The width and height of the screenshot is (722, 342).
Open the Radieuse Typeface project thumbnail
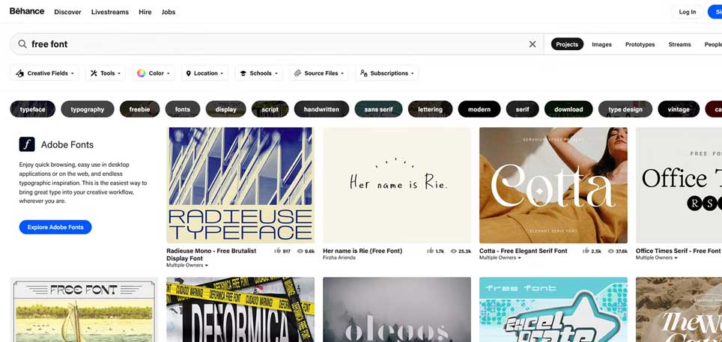tap(240, 185)
